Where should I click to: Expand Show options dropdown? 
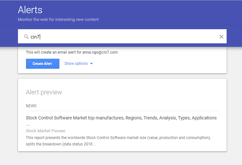pyautogui.click(x=79, y=64)
